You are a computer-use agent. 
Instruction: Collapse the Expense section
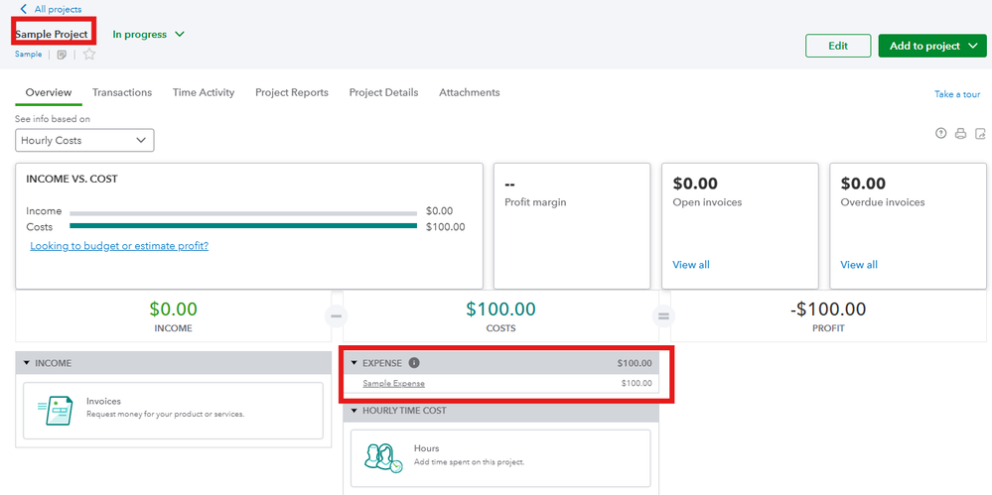(x=354, y=363)
